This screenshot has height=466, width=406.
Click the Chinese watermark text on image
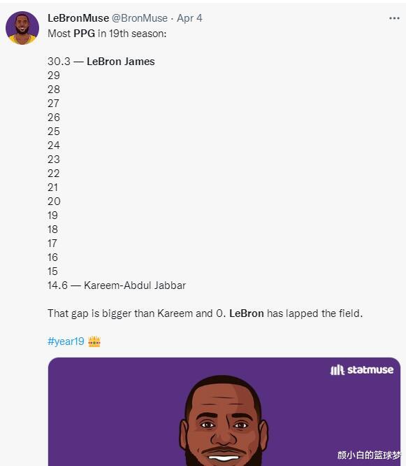(x=370, y=455)
